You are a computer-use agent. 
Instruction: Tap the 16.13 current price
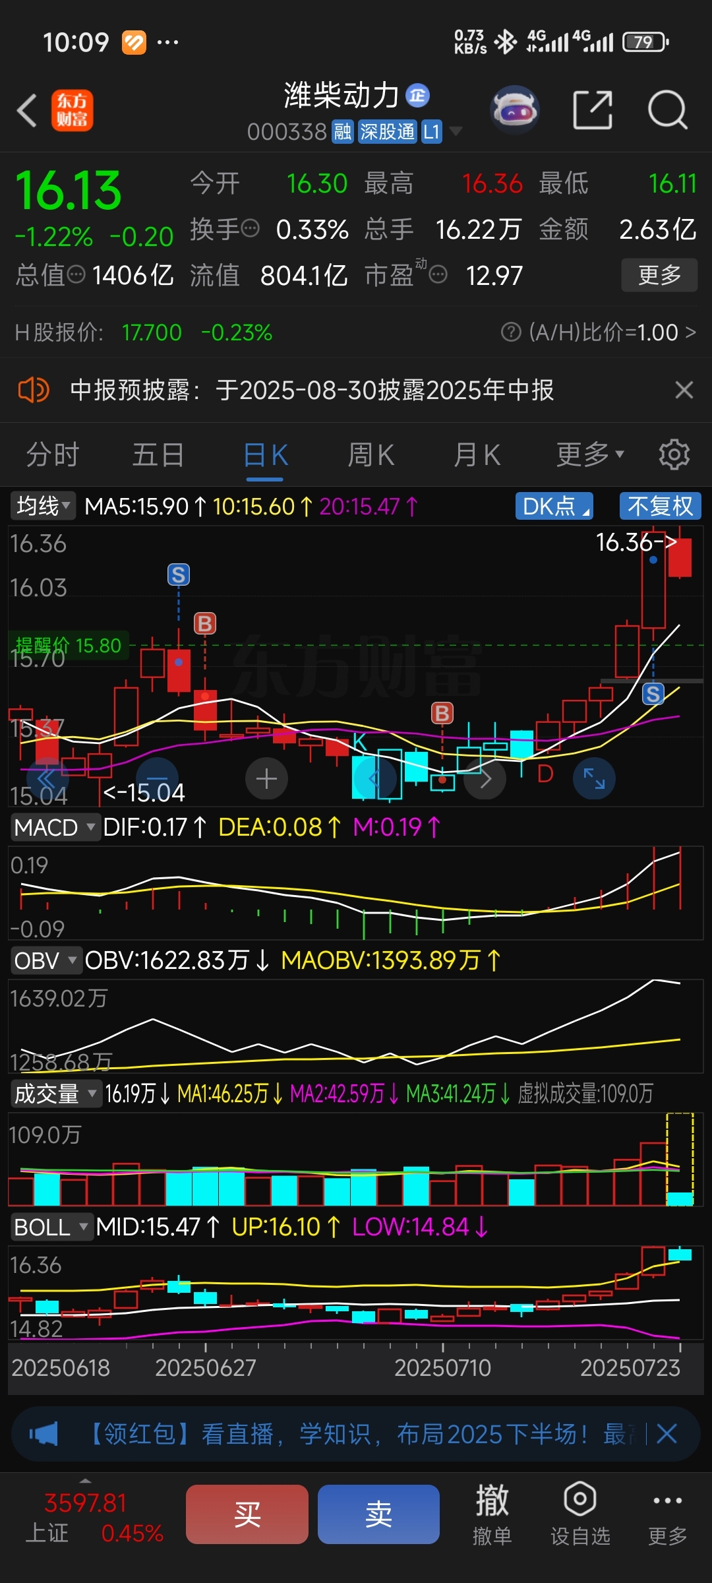[69, 191]
